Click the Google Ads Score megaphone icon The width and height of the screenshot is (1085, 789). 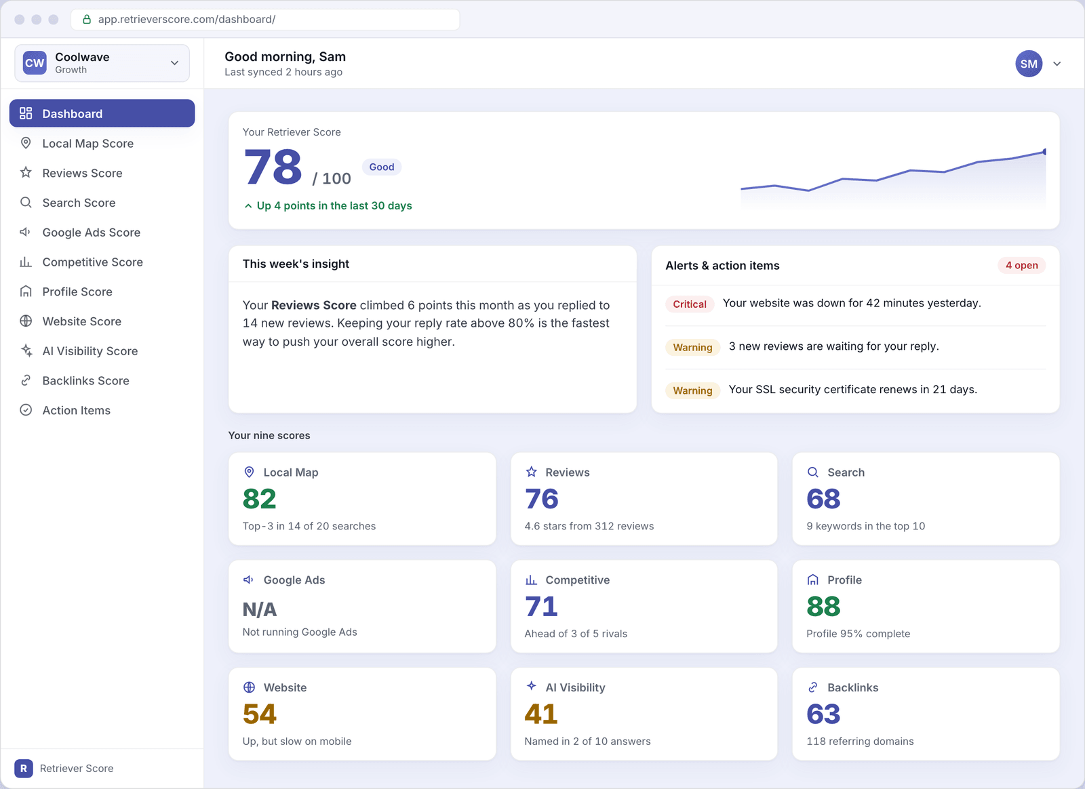(x=26, y=232)
